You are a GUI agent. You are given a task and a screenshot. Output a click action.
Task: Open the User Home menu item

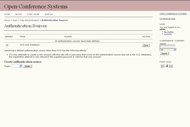pyautogui.click(x=33, y=14)
